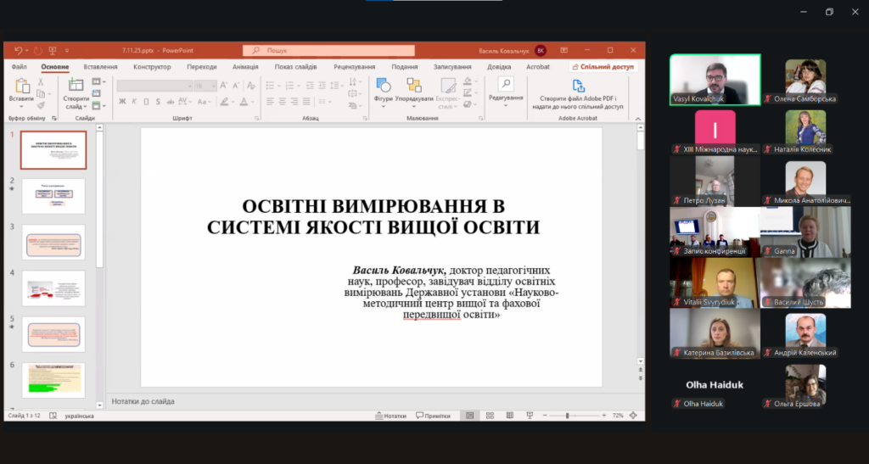Click the Спільний доступ share button
Screen dimensions: 869x464
pyautogui.click(x=605, y=67)
